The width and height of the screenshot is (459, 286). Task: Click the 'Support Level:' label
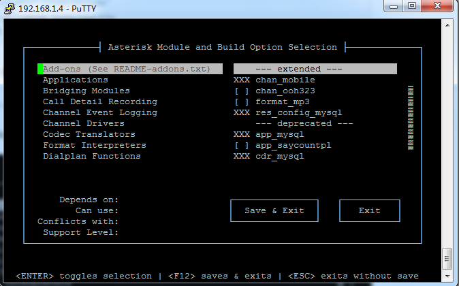[x=81, y=232]
